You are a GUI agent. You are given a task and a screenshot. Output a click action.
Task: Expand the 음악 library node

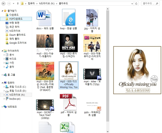4,67
